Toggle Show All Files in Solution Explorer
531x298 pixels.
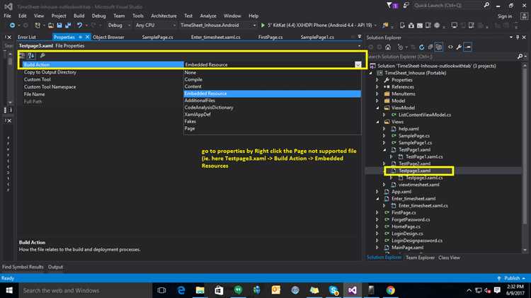pos(439,47)
